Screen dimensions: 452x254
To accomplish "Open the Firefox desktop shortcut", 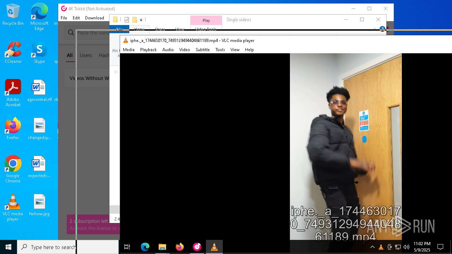I will click(13, 129).
